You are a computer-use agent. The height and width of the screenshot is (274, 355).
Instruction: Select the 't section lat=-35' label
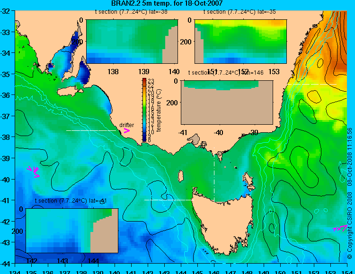(240, 12)
